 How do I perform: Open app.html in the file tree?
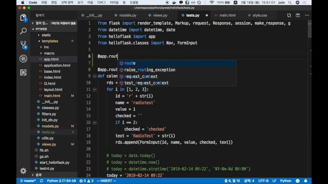click(51, 59)
